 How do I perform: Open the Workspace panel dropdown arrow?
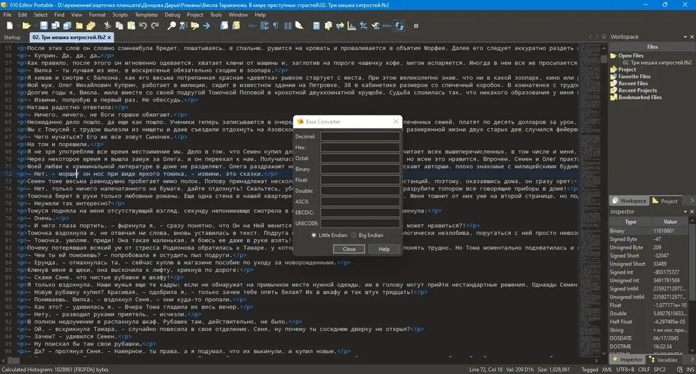(686, 37)
